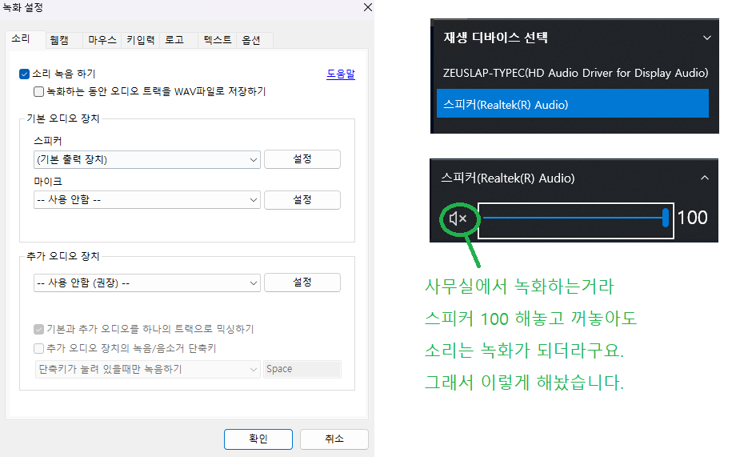
Task: Confirm settings with the 확인 button
Action: coord(258,439)
